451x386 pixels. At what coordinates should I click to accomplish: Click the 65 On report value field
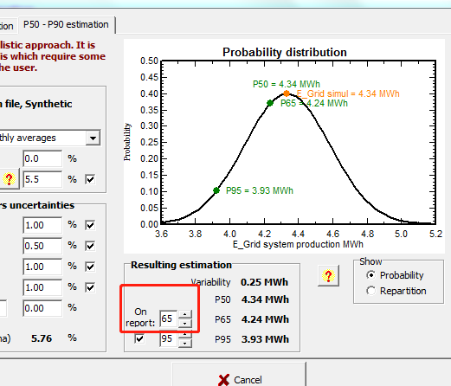[168, 318]
